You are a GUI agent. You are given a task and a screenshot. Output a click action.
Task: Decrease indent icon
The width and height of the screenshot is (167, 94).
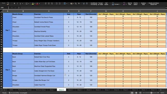tap(57, 3)
